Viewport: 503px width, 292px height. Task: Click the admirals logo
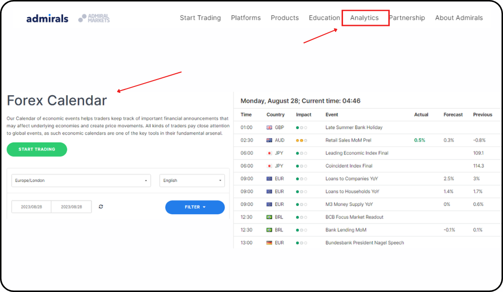47,19
